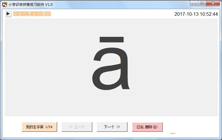Click the pink 已会,删除 button

pyautogui.click(x=147, y=127)
